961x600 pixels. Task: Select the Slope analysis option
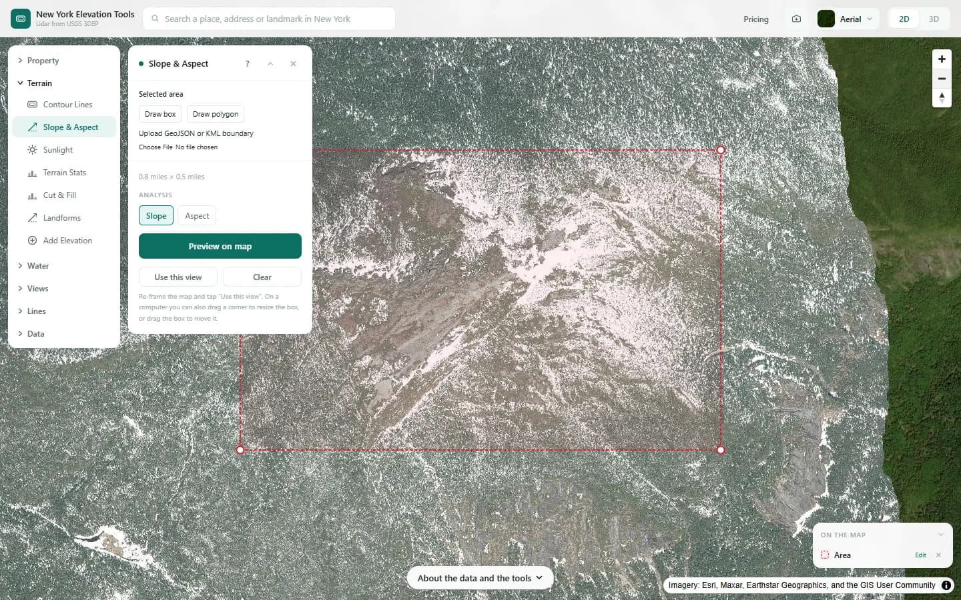click(156, 216)
